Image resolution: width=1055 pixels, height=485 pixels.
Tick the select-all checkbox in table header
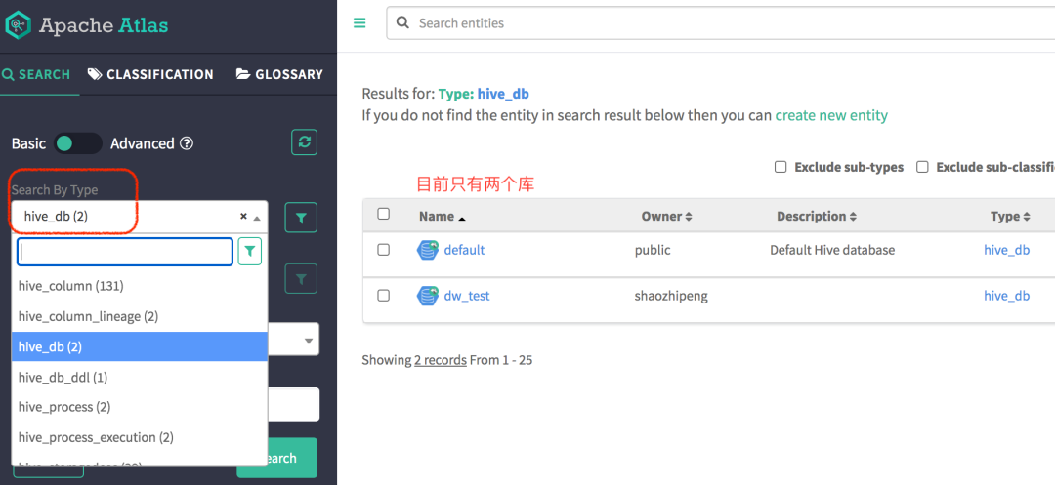click(x=384, y=215)
